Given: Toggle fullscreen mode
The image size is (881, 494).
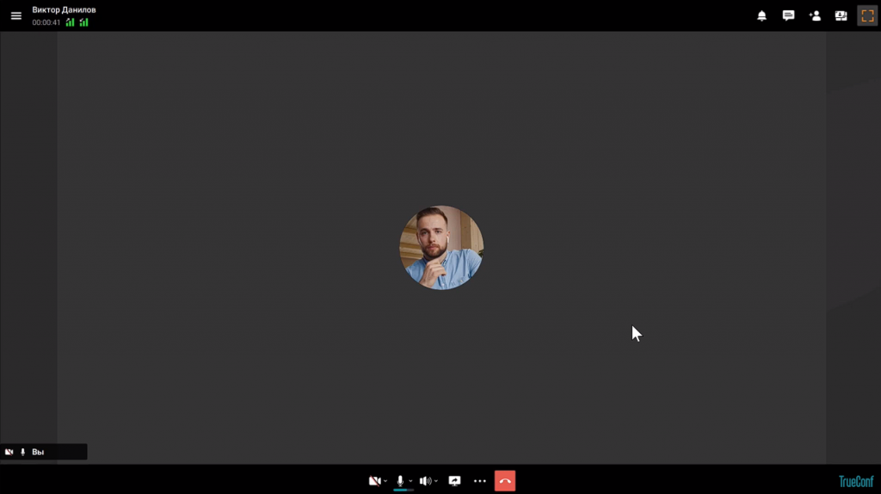Looking at the screenshot, I should point(867,15).
